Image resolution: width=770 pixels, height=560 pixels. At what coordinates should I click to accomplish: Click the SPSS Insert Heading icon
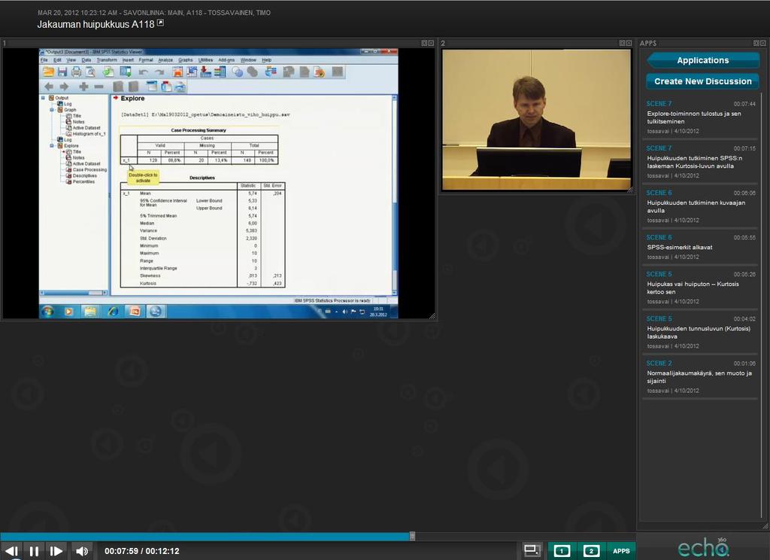152,87
